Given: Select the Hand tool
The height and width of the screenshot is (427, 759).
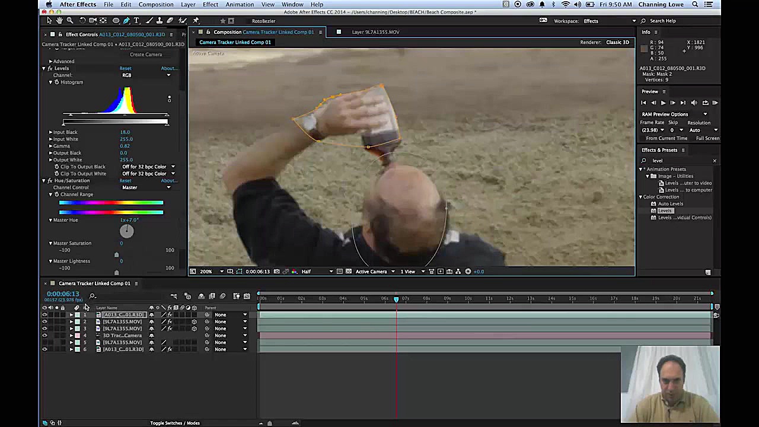Looking at the screenshot, I should 59,20.
